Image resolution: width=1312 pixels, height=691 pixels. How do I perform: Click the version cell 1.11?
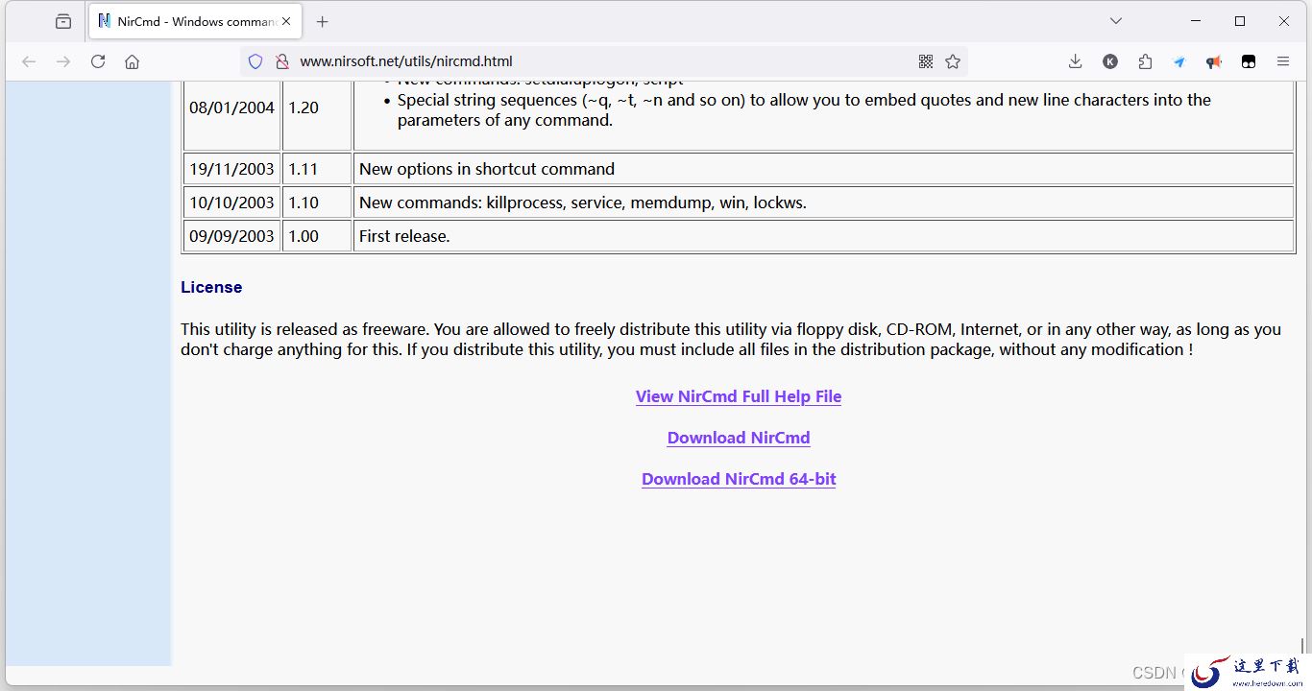click(317, 169)
